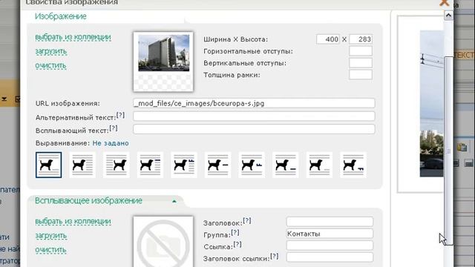The height and width of the screenshot is (267, 475).
Task: Focus the Толщина рамки field
Action: [x=361, y=75]
